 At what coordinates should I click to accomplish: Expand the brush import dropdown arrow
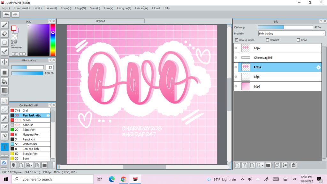31,165
